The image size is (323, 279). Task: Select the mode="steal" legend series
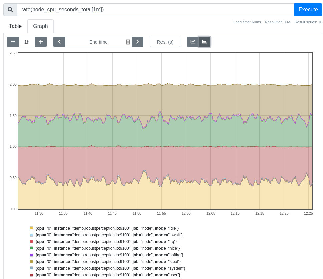tap(108, 262)
